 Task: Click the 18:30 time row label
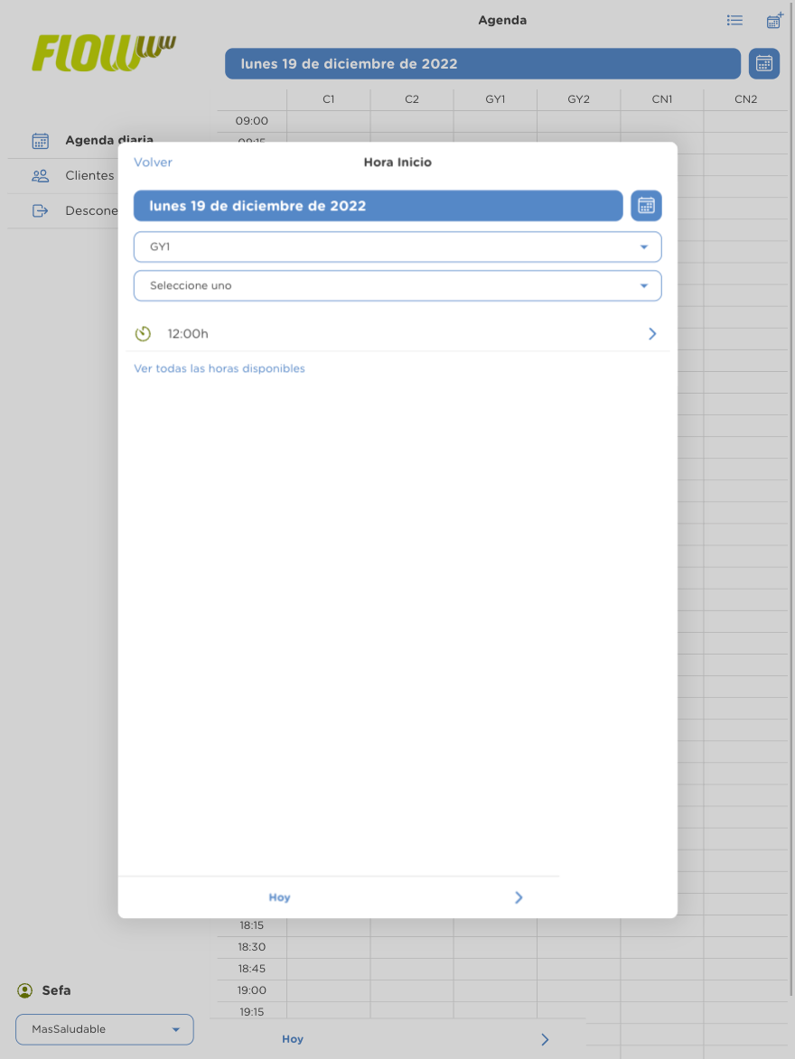[251, 947]
